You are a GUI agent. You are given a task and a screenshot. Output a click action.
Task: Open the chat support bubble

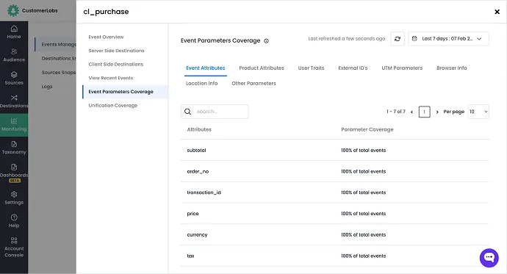[489, 258]
